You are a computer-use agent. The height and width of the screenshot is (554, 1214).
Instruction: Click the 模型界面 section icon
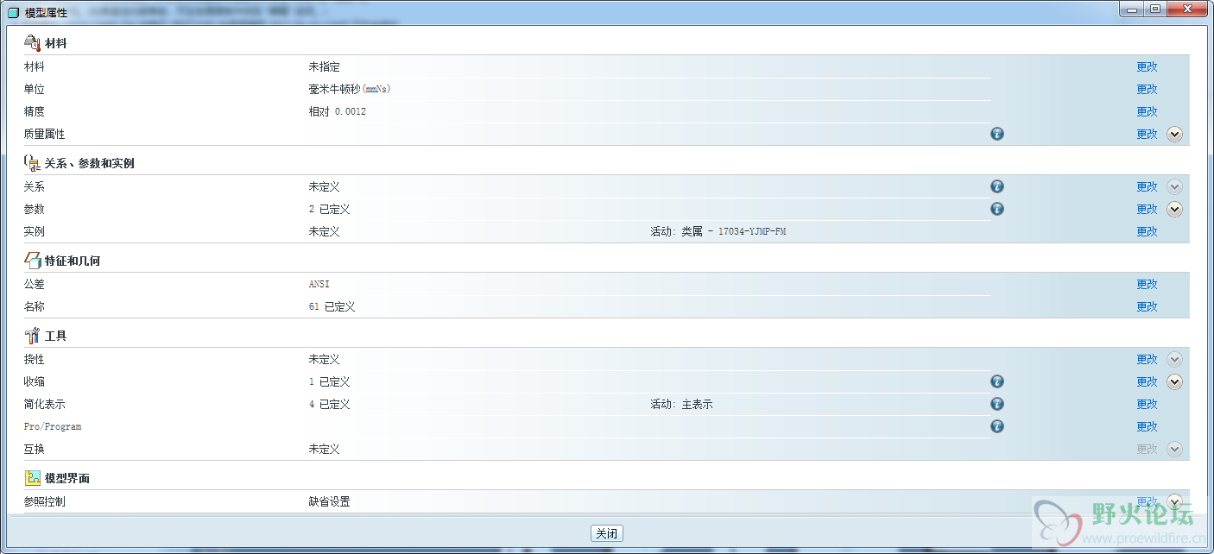(32, 477)
